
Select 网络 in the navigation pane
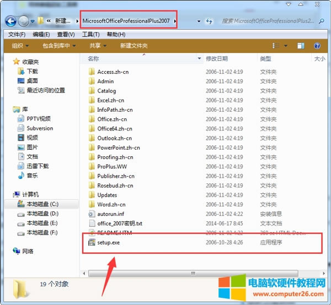coord(28,251)
